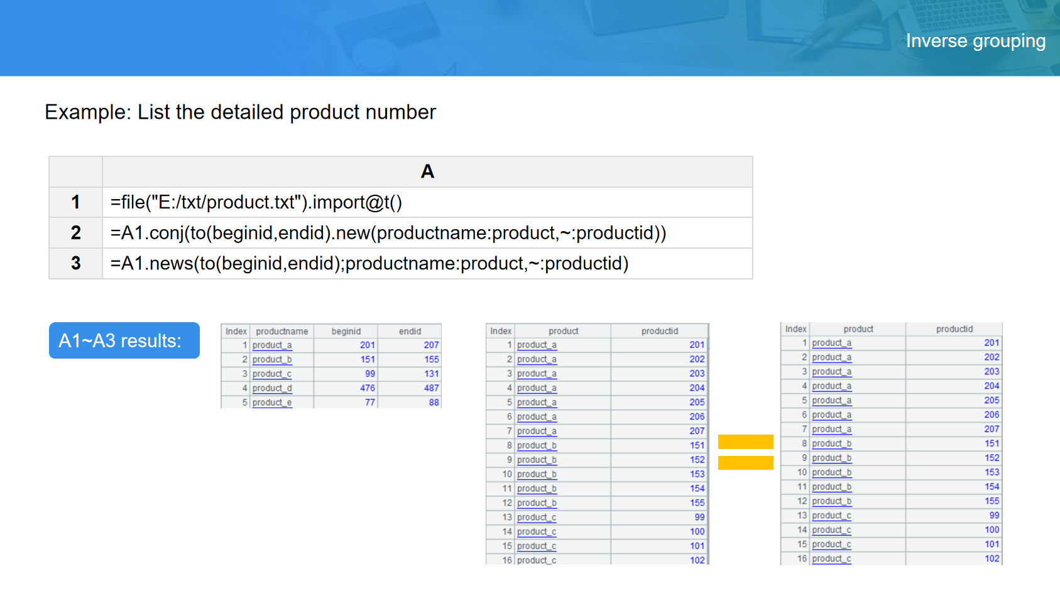Click the endid column header
The height and width of the screenshot is (596, 1060).
(410, 331)
